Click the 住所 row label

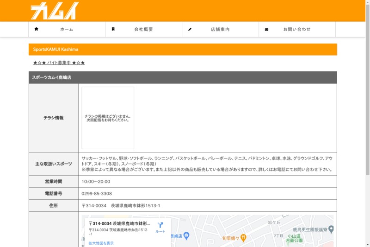(54, 206)
